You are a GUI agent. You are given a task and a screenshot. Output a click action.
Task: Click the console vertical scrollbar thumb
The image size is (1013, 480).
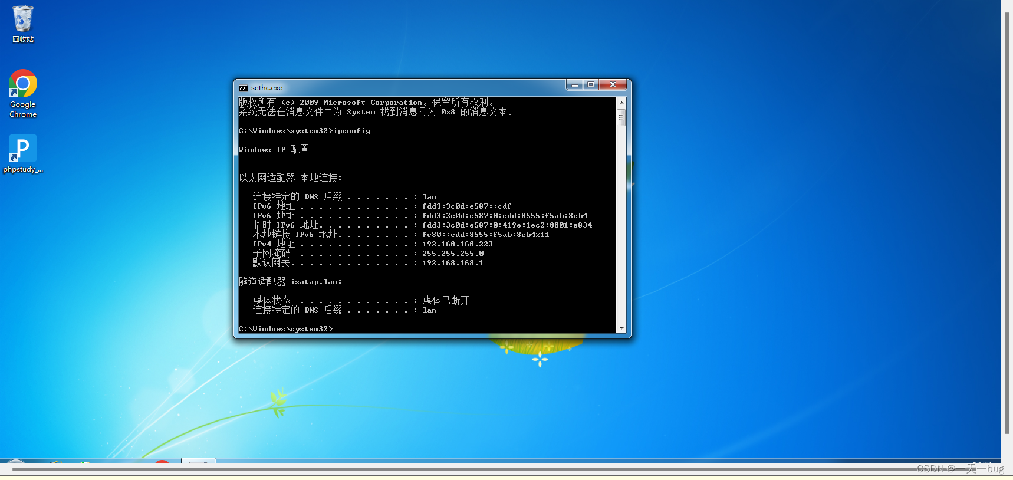click(x=621, y=117)
